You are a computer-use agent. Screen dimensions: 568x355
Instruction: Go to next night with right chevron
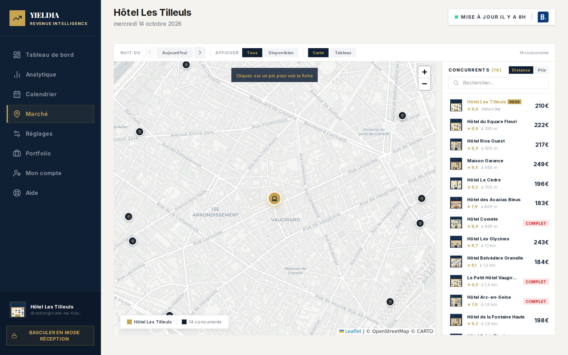pyautogui.click(x=200, y=53)
